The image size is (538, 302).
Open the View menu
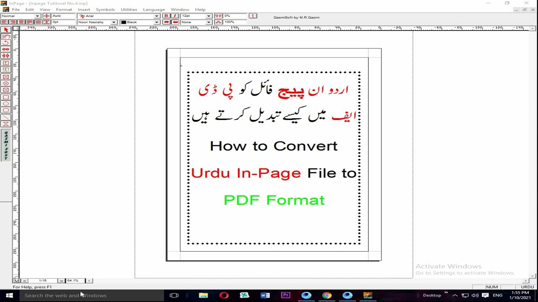pos(45,9)
